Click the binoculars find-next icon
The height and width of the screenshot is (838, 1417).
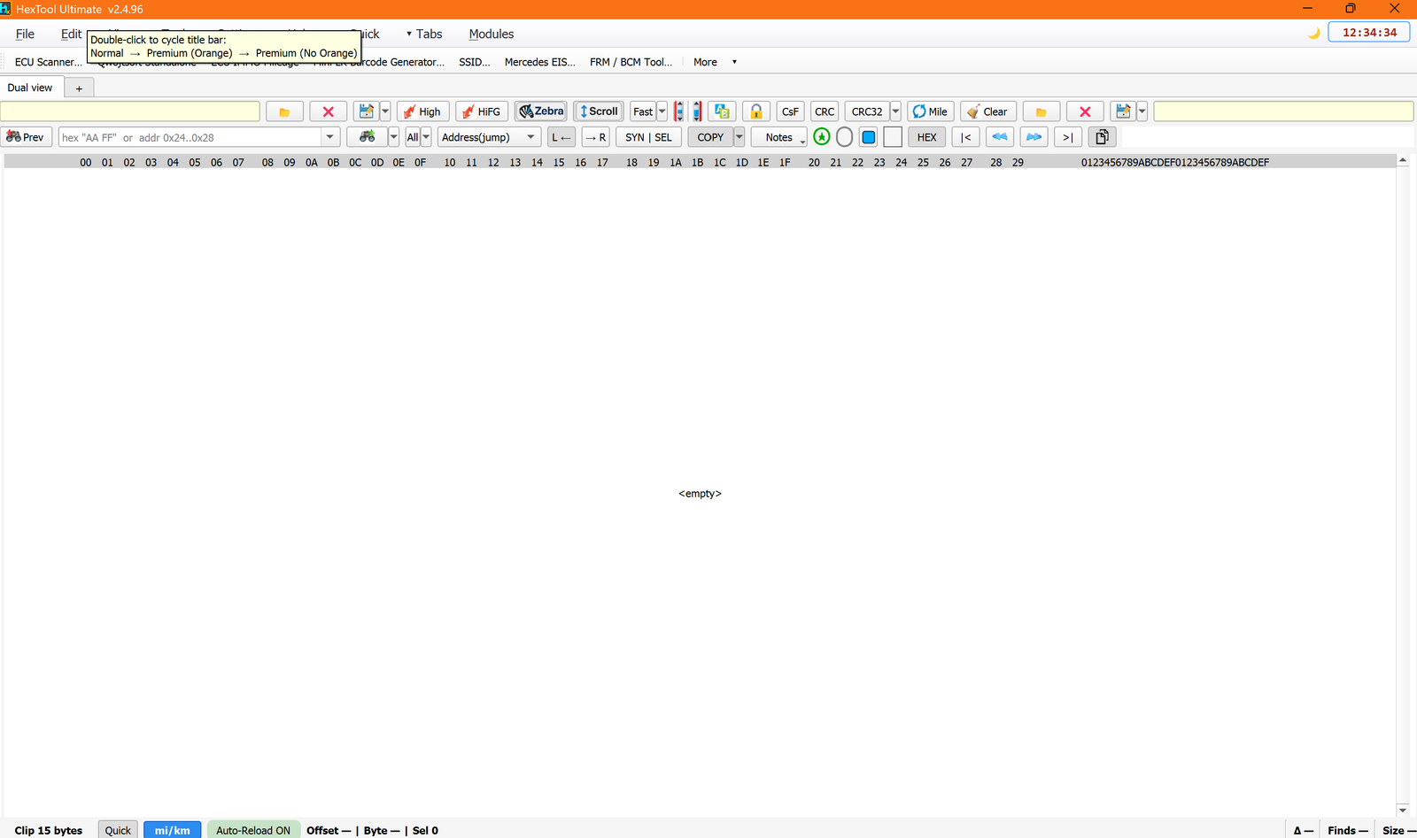[x=368, y=137]
